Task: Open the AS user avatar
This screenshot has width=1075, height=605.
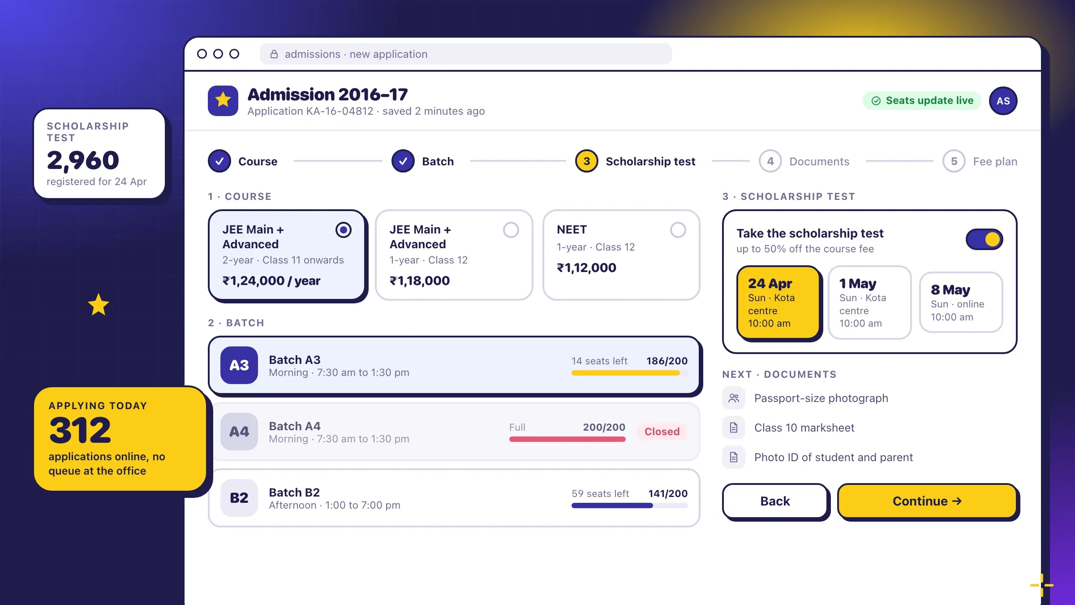Action: coord(1003,101)
